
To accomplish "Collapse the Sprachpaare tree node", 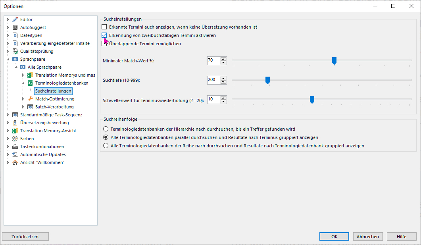I will [8, 59].
